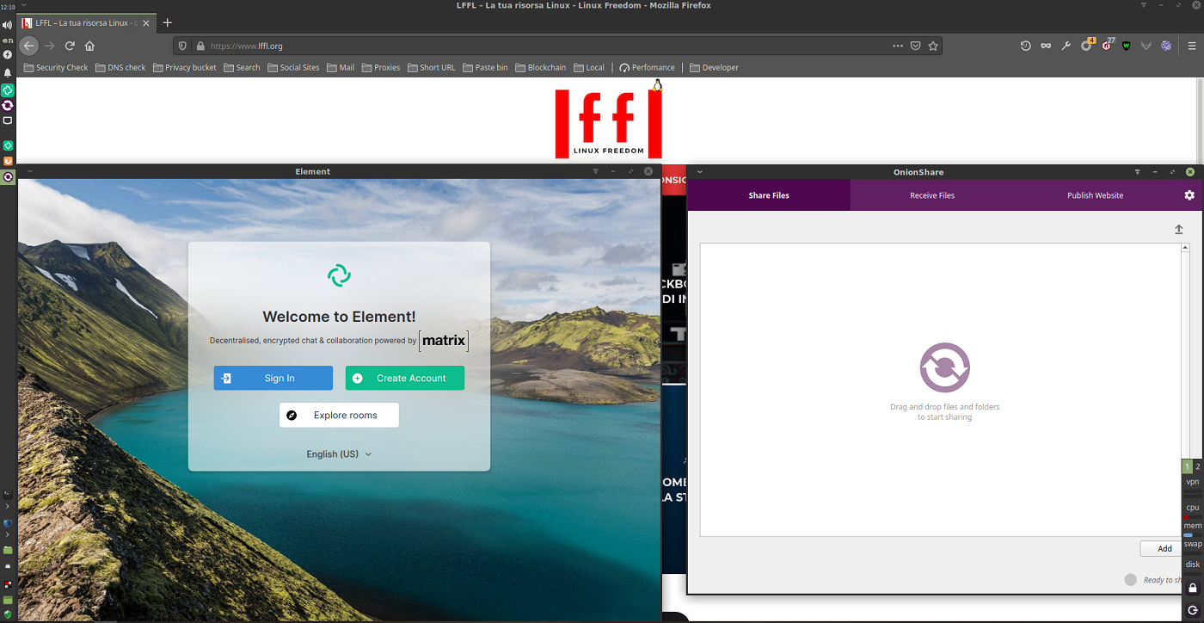Click the power lightning icon in panel

click(8, 54)
